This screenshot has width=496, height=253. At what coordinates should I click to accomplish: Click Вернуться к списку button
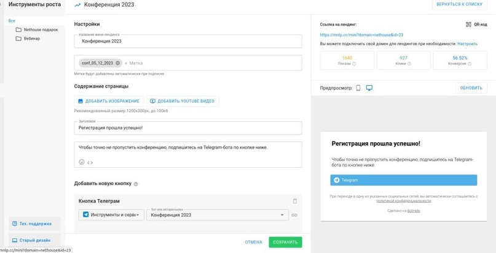click(459, 4)
